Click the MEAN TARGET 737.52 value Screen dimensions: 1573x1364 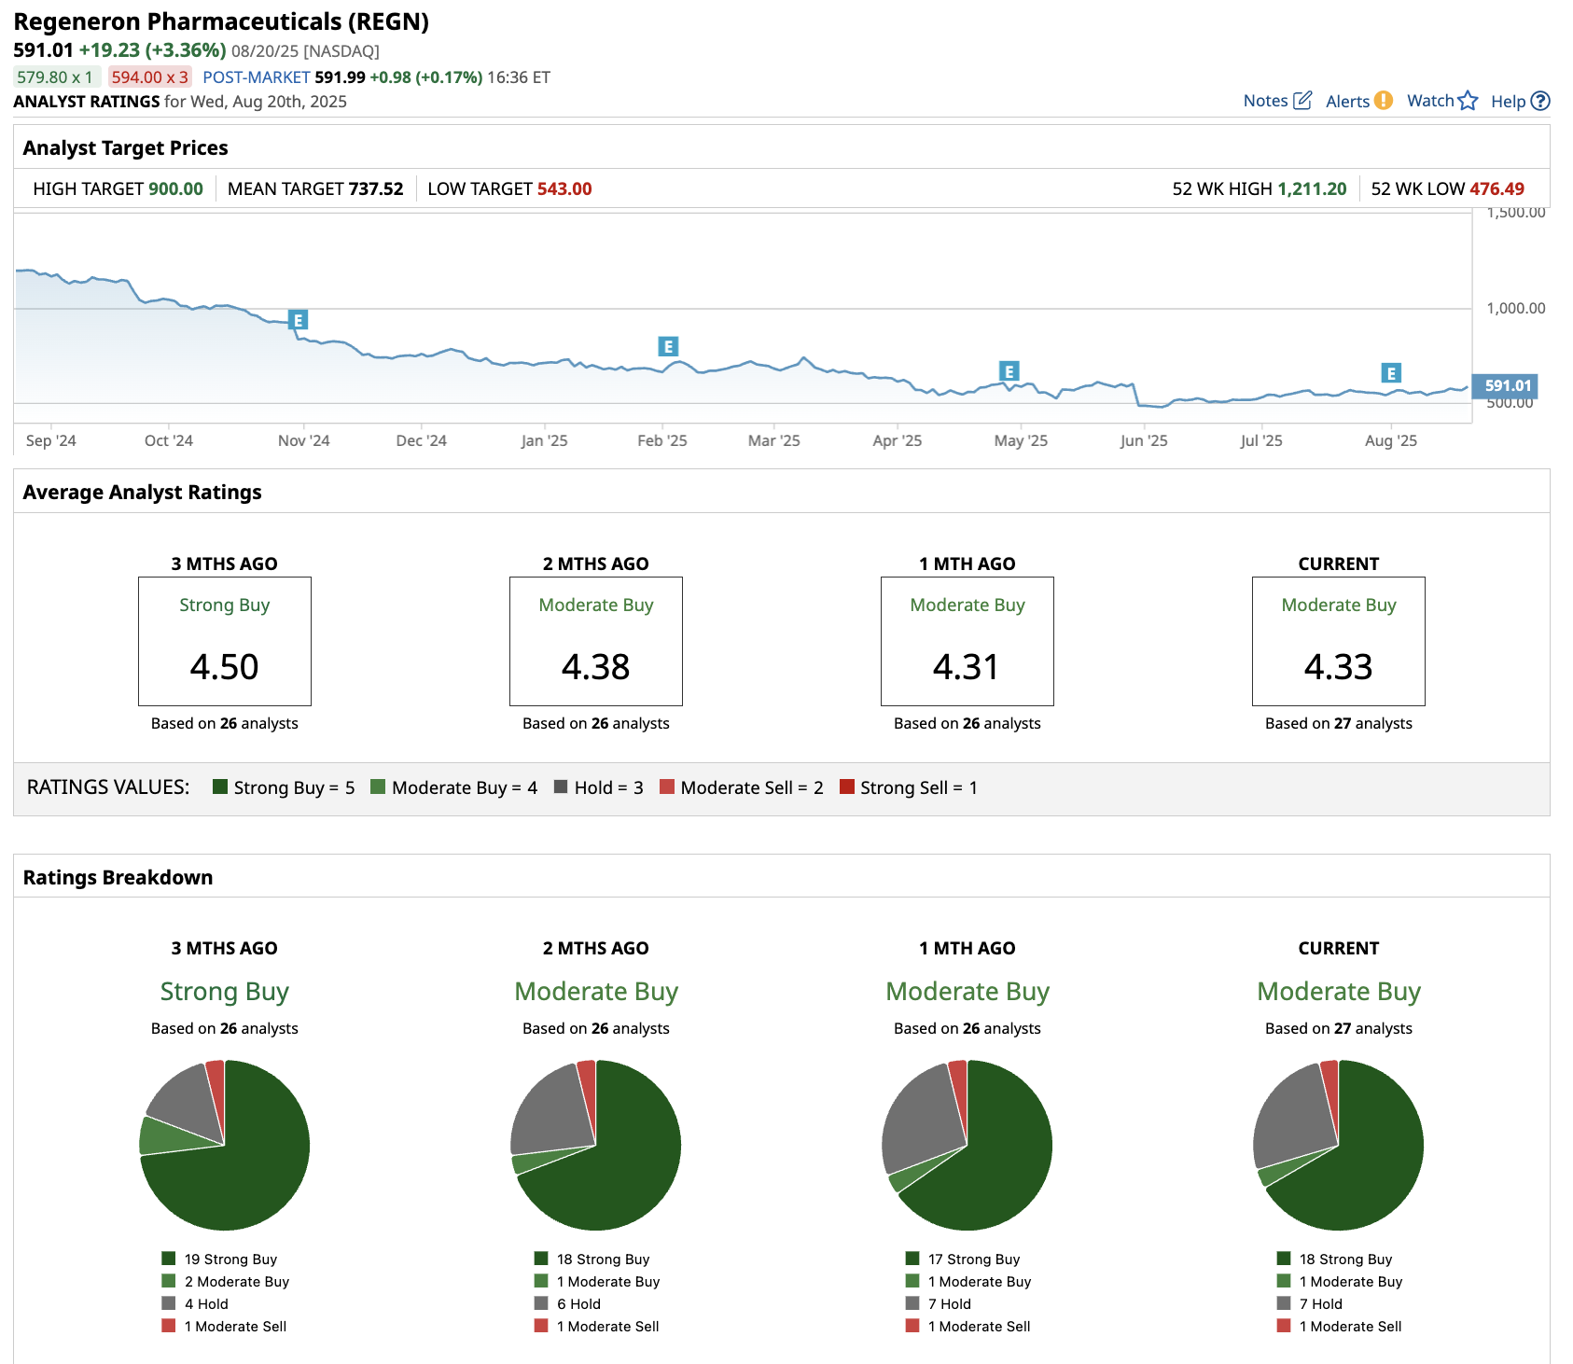376,188
